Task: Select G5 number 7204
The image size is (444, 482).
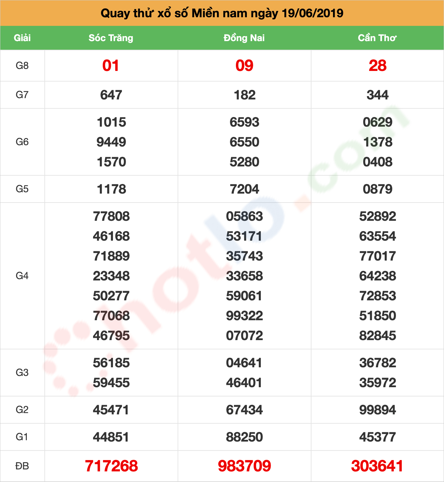Action: click(245, 189)
